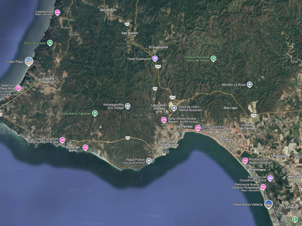Click the Túnel Guamúchil camera marker

[155, 58]
